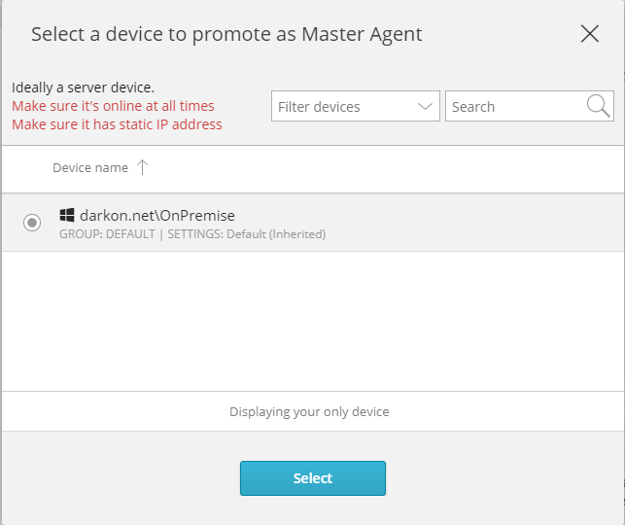
Task: Click the Filter devices placeholder text
Action: tap(319, 107)
